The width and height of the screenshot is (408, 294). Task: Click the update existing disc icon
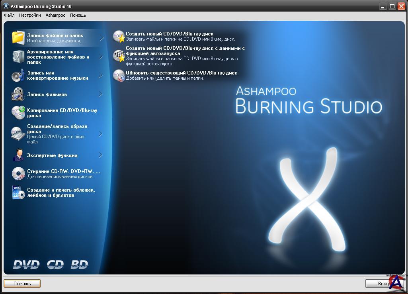[x=119, y=75]
